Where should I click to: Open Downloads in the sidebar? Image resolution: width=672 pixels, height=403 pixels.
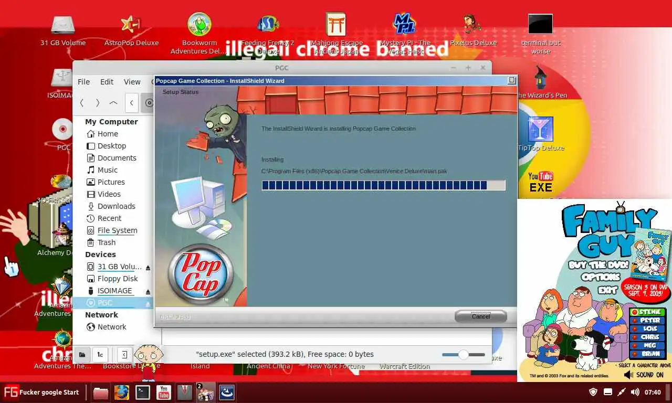116,206
